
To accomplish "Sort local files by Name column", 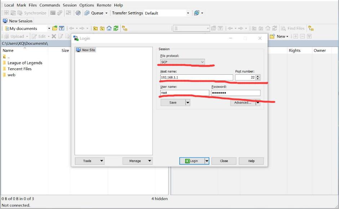I will [x=8, y=51].
